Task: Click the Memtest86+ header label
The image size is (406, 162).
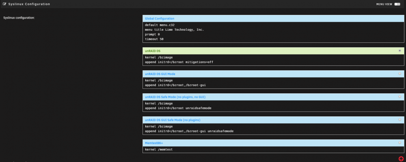Action: (x=154, y=143)
